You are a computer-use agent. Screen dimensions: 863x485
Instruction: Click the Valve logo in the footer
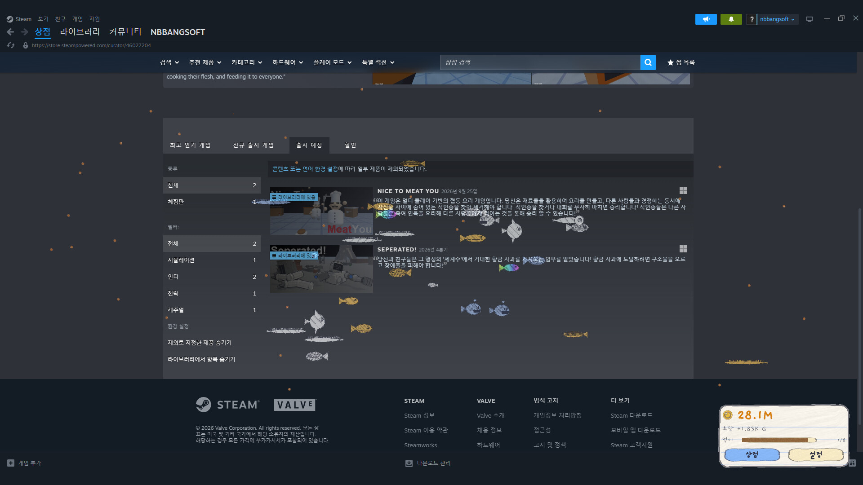295,405
